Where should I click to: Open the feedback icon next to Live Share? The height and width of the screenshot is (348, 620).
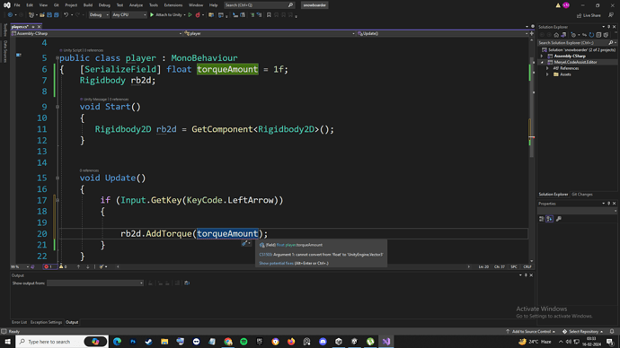(611, 15)
